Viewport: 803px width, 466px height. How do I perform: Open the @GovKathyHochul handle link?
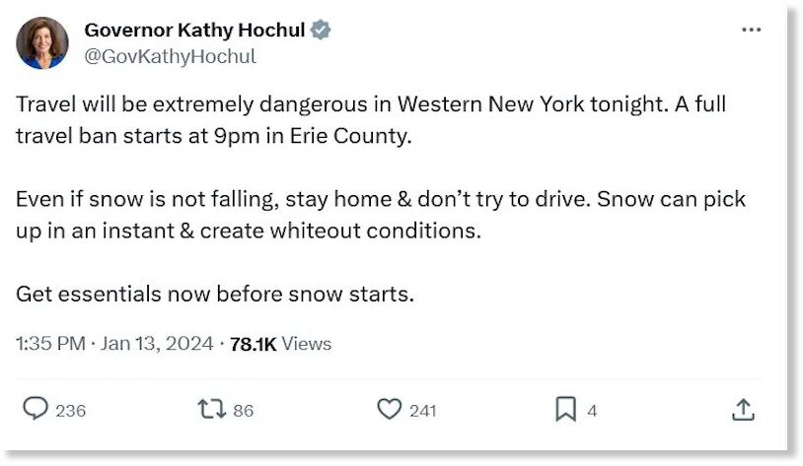point(170,56)
